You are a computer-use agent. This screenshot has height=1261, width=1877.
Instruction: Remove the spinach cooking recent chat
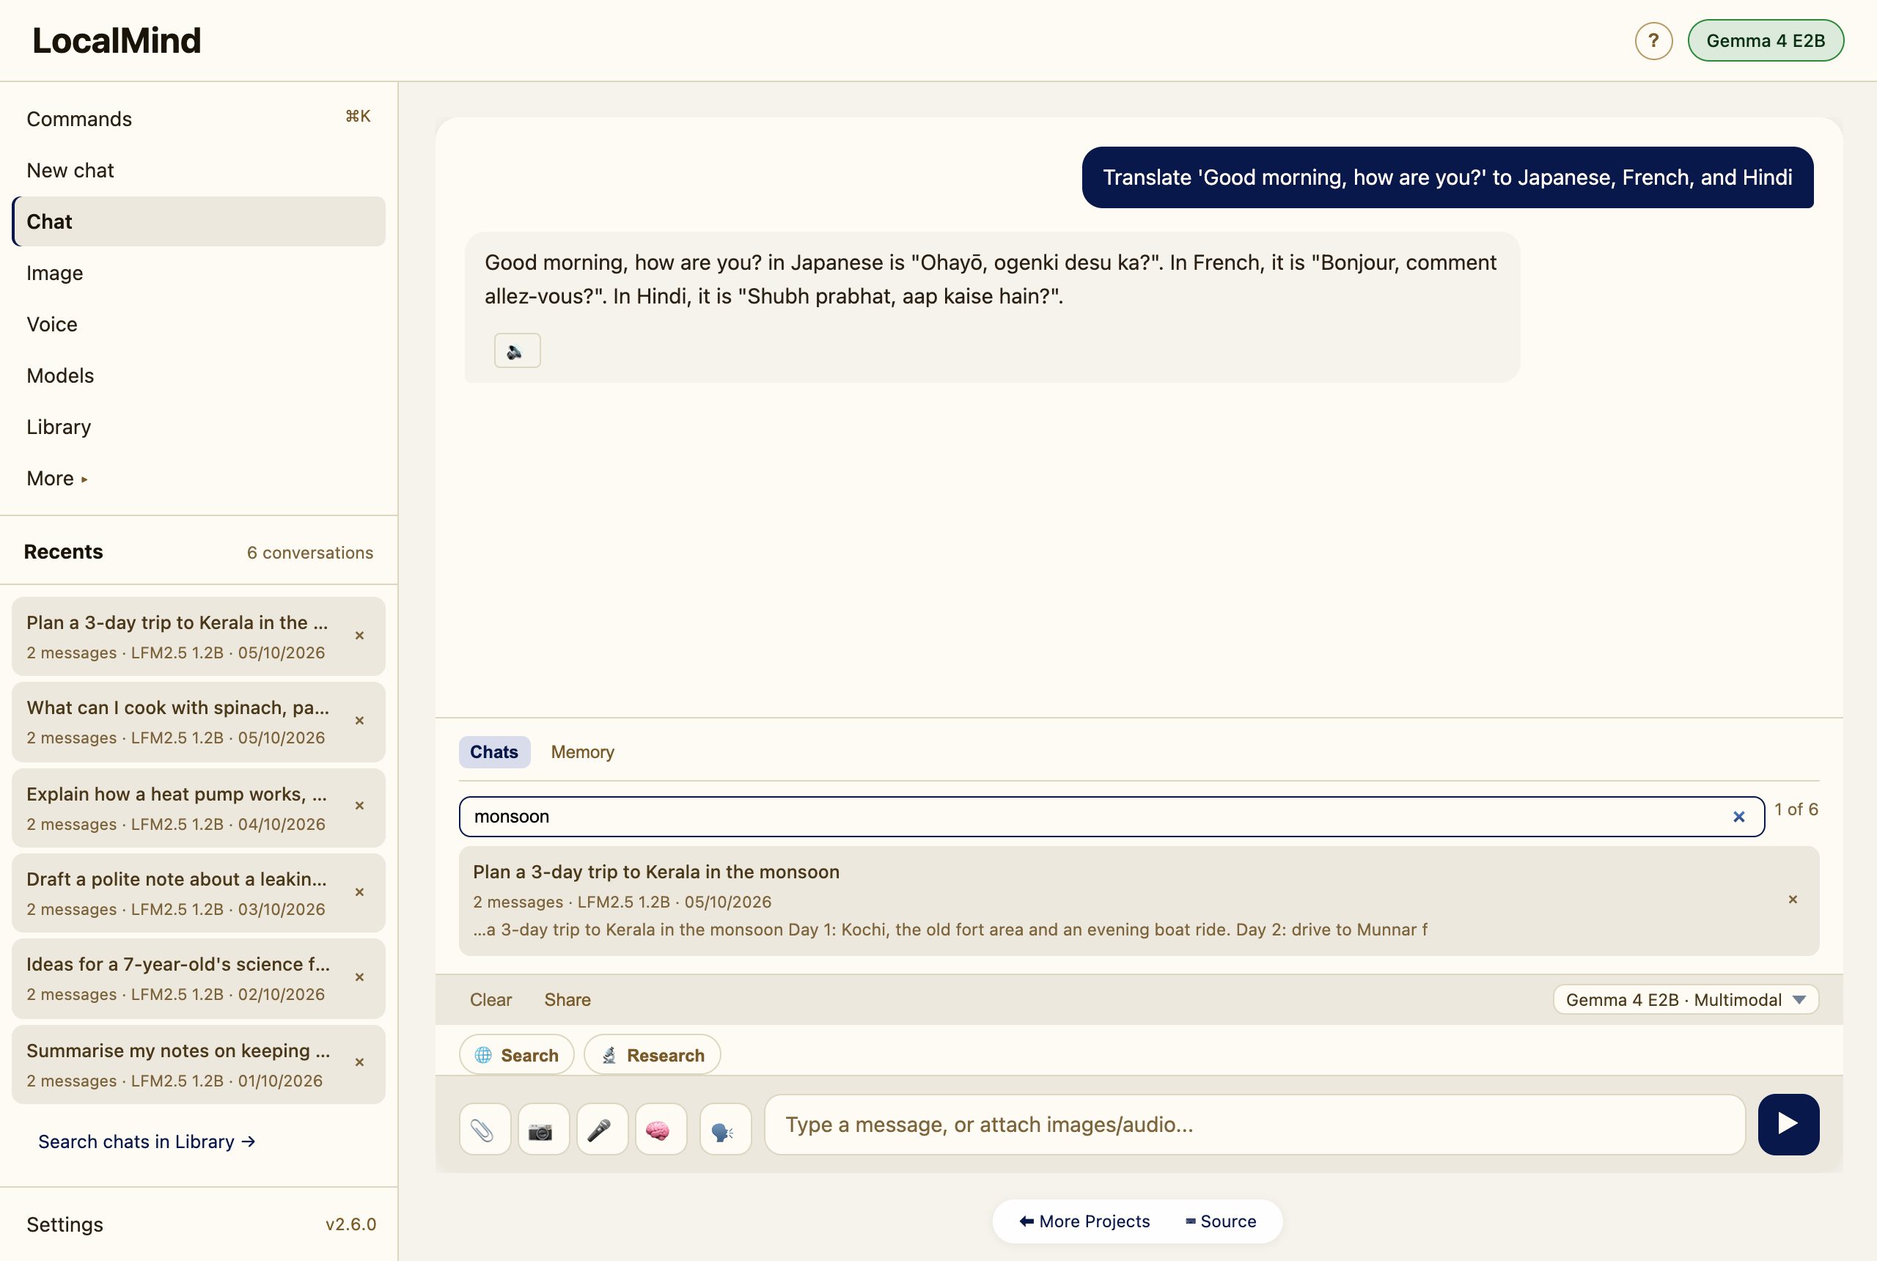click(359, 721)
